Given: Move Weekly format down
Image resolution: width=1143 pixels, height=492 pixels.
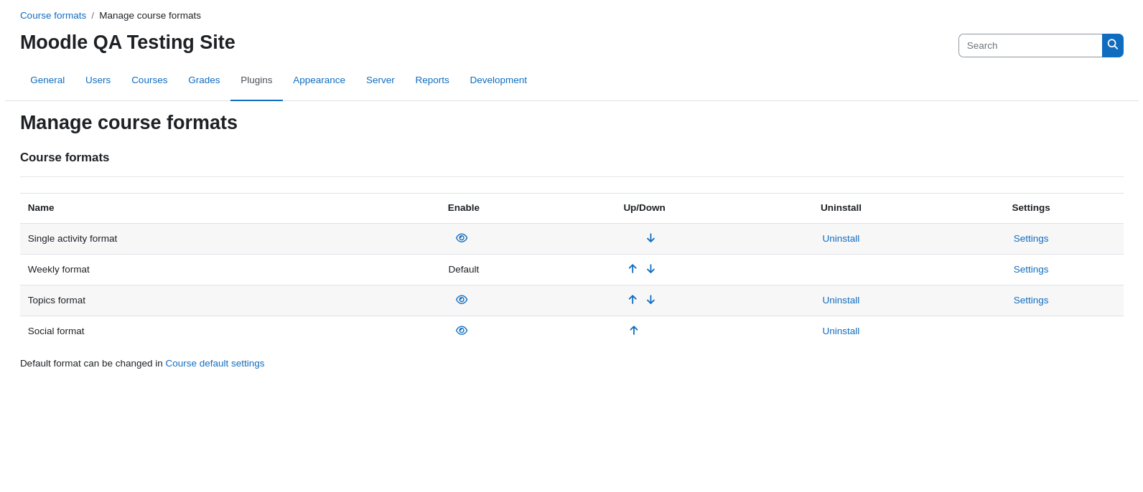Looking at the screenshot, I should pos(650,269).
